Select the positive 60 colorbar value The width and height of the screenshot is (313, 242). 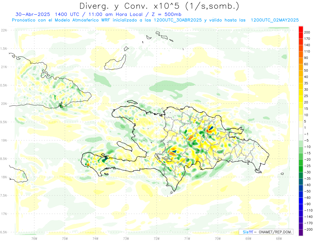[x=306, y=64]
